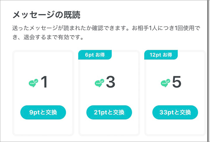Click the 33ptと交換 button
The width and height of the screenshot is (210, 142).
175,112
